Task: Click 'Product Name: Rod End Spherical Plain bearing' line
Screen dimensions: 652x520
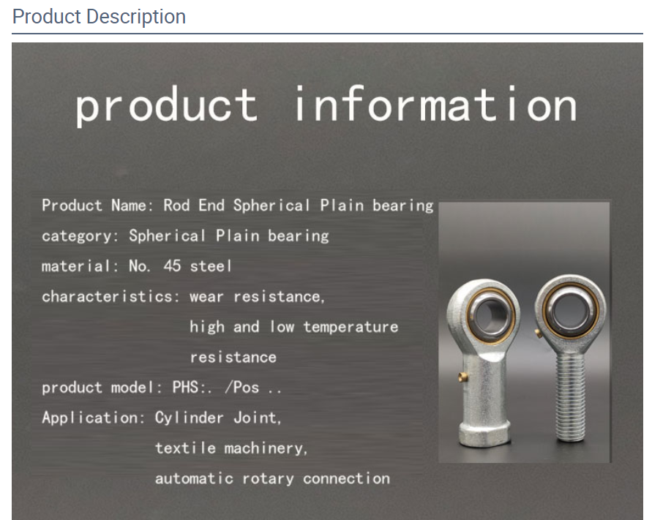Action: (x=237, y=206)
